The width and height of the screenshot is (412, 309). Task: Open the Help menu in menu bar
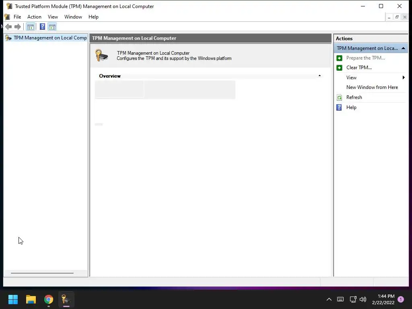[93, 17]
